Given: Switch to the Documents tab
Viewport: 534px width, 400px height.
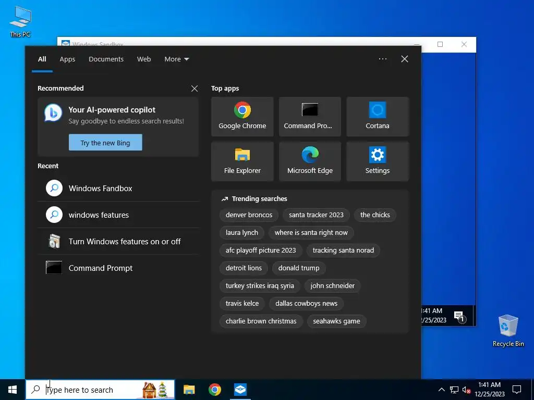Looking at the screenshot, I should [106, 59].
